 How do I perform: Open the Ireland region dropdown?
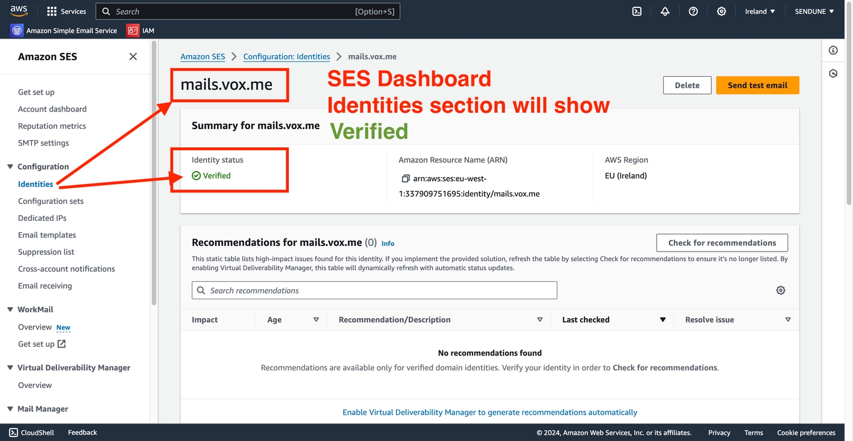coord(760,11)
